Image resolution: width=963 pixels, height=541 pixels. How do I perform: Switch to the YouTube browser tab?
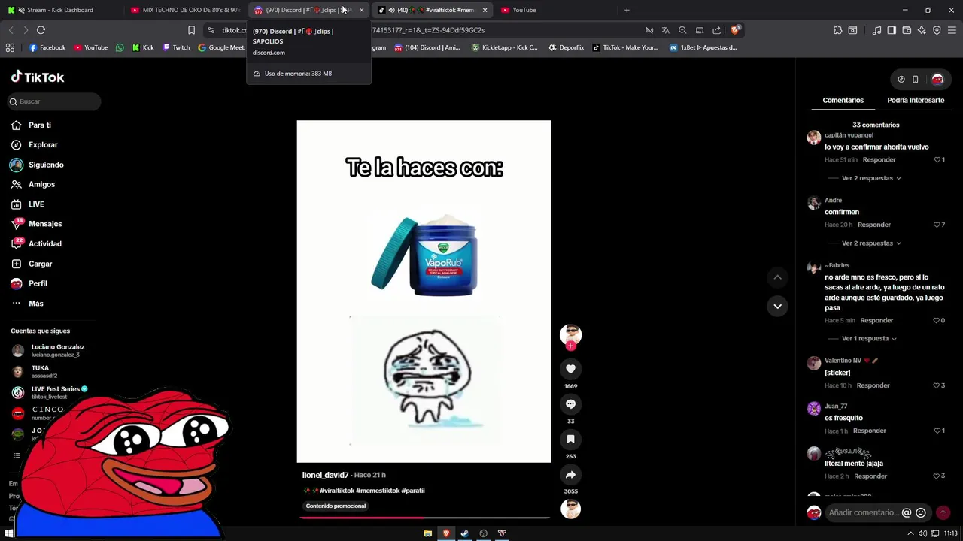[557, 10]
